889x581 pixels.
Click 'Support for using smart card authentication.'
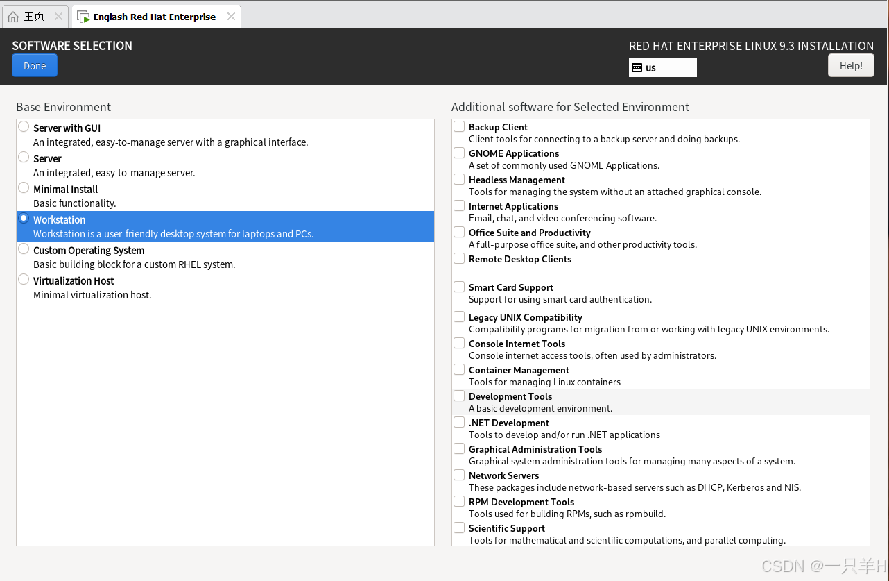coord(560,299)
